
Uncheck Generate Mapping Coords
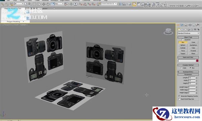[x=179, y=96]
